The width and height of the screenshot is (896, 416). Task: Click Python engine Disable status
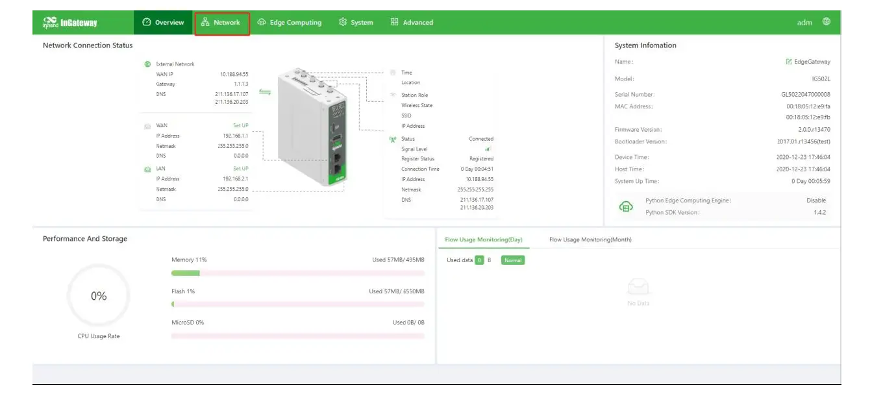click(x=816, y=201)
